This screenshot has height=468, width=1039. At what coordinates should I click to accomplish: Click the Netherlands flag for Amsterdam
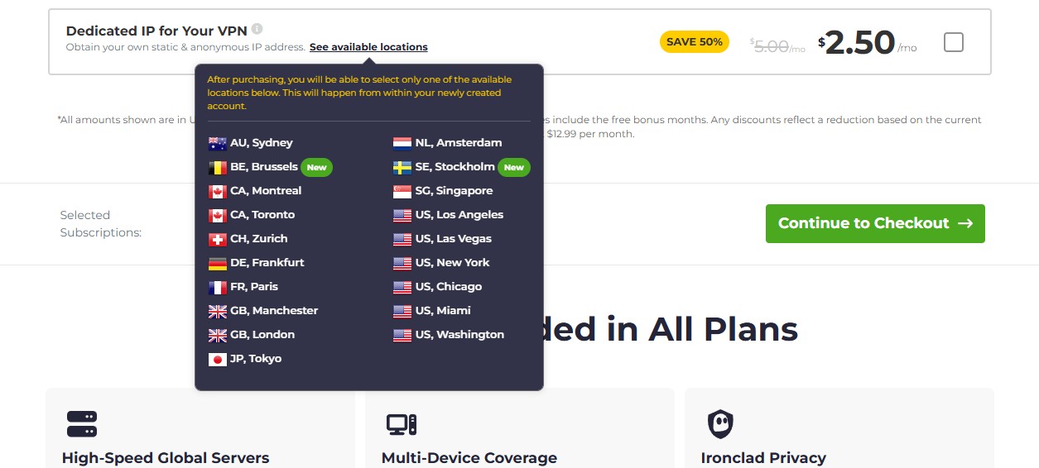pyautogui.click(x=402, y=143)
